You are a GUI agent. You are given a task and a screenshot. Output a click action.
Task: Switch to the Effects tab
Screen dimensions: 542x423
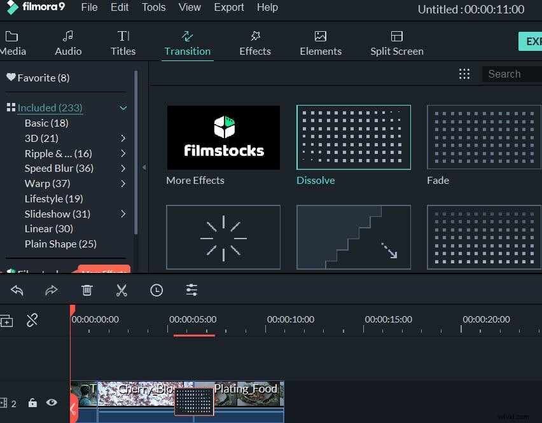[x=254, y=42]
